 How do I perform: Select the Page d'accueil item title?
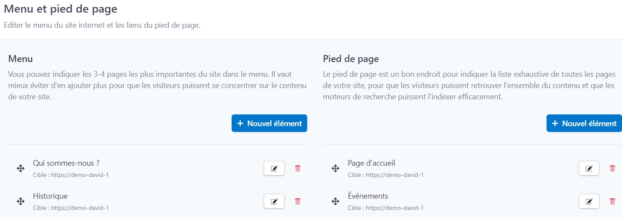371,163
